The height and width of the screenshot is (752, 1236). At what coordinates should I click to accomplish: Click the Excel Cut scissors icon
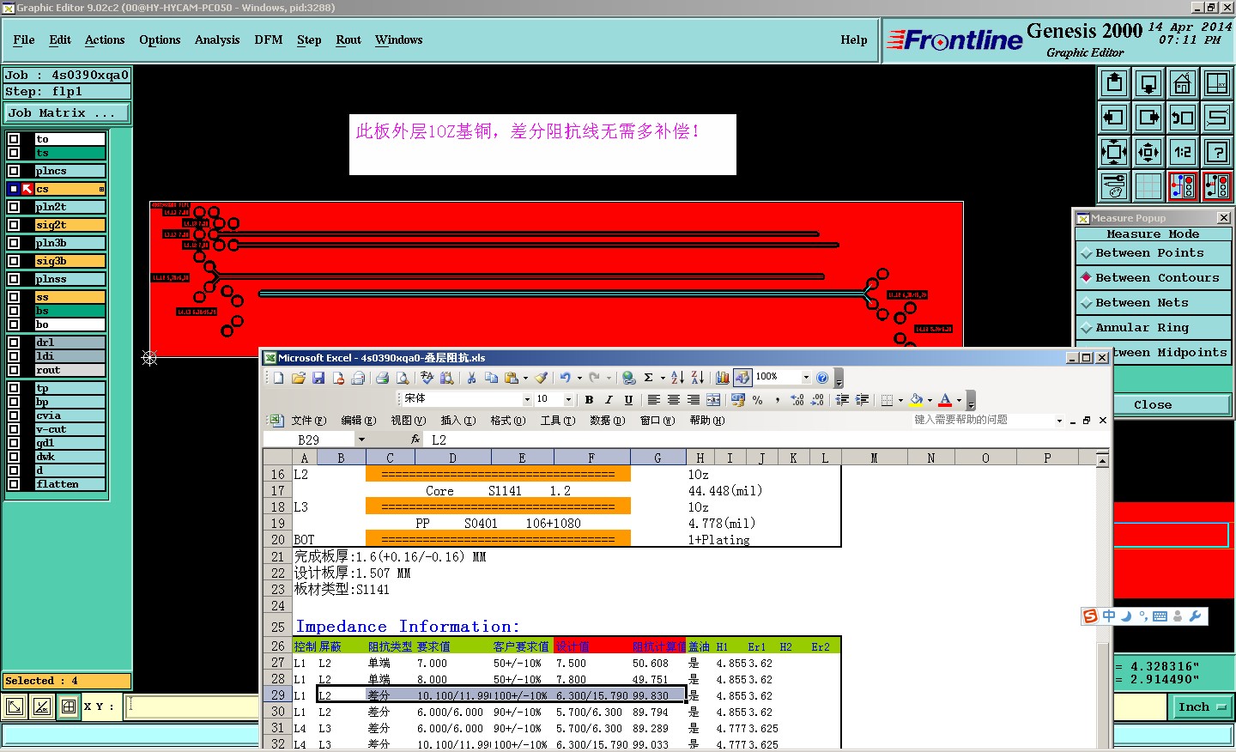(x=471, y=378)
